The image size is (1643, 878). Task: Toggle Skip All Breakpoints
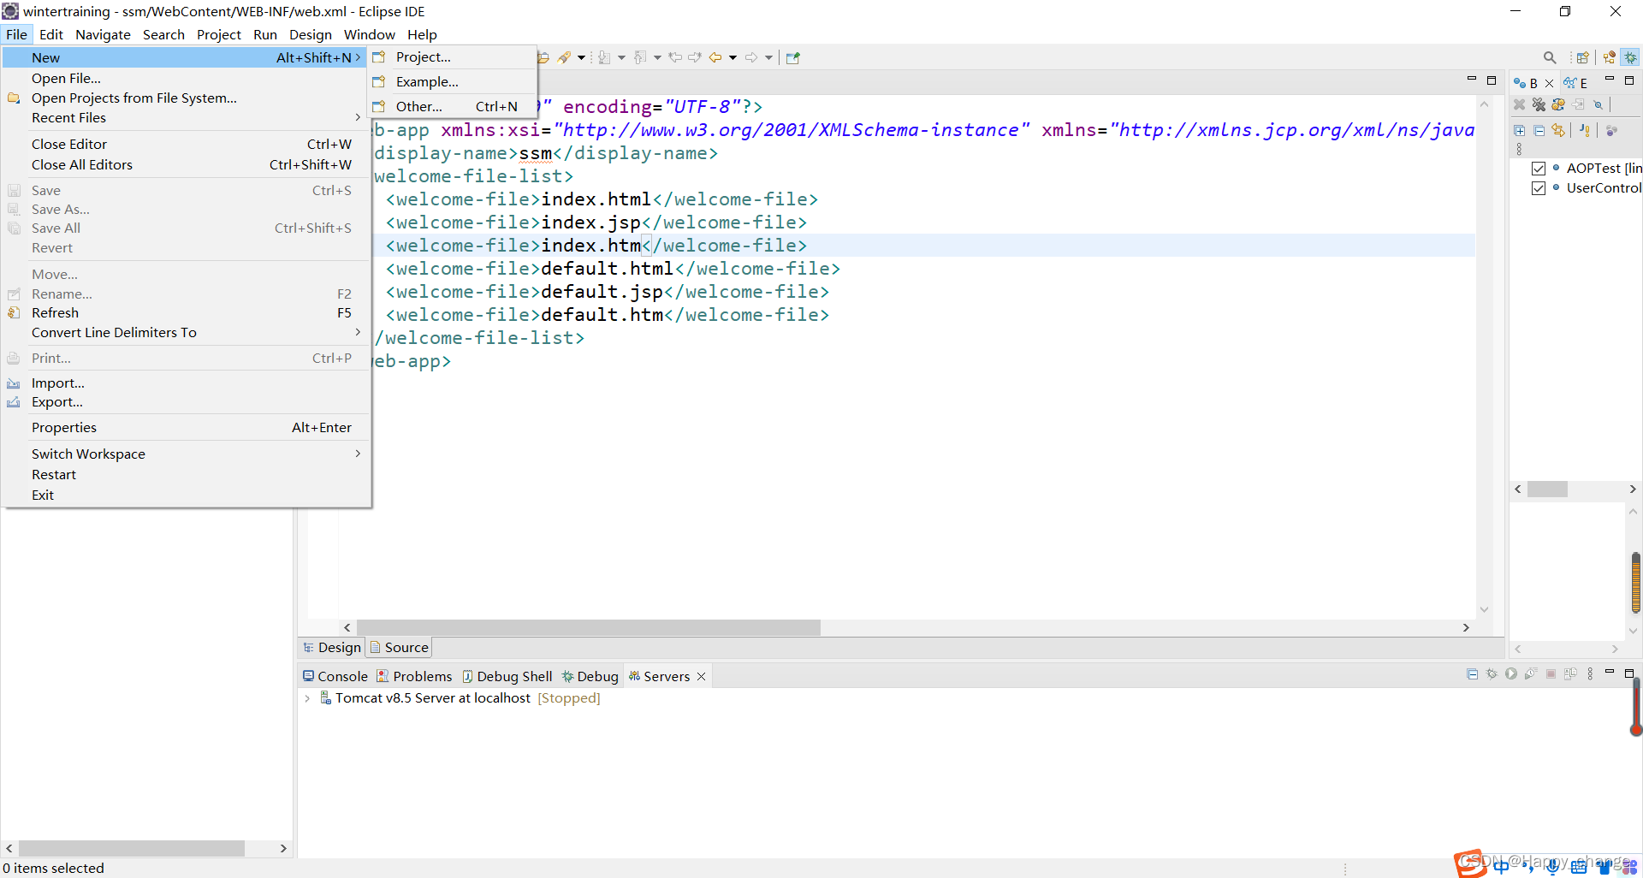click(x=1599, y=104)
